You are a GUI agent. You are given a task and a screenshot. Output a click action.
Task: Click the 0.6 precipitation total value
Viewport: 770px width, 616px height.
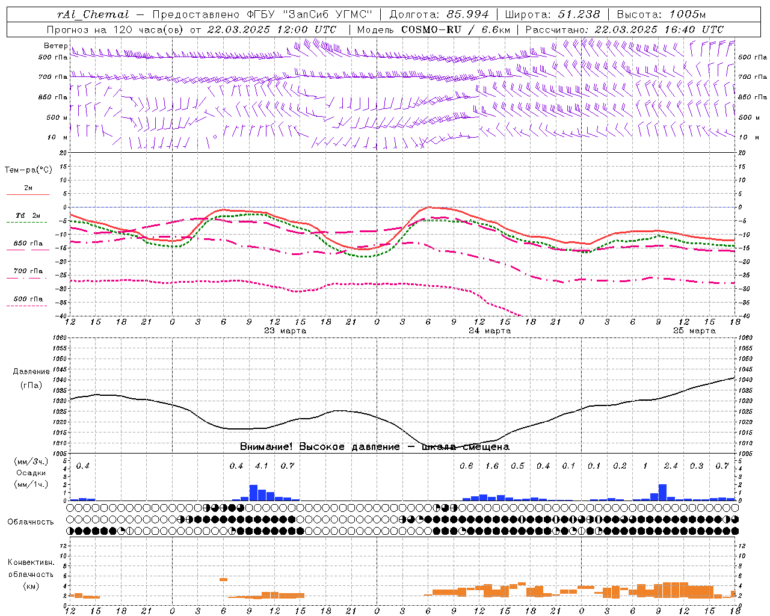click(466, 466)
